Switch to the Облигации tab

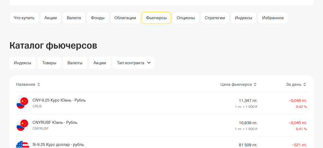pyautogui.click(x=125, y=18)
